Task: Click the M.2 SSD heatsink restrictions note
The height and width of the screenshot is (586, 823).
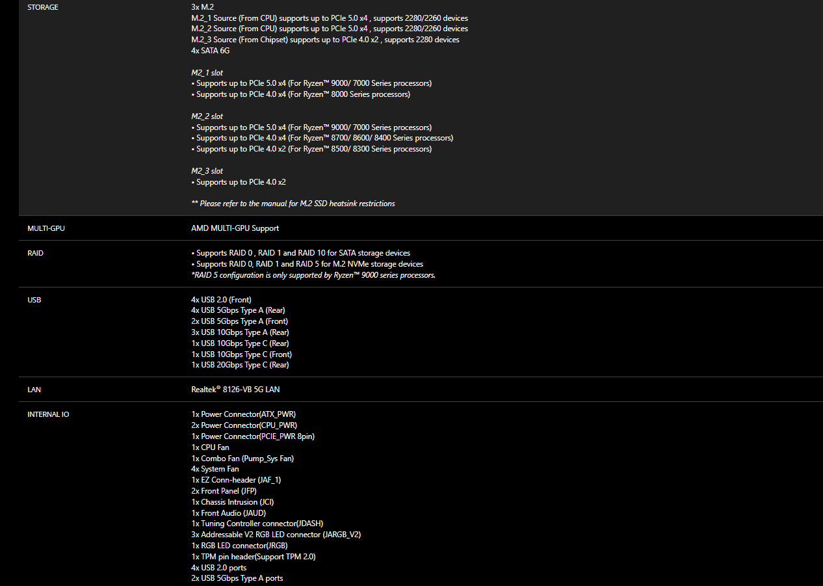Action: click(293, 204)
